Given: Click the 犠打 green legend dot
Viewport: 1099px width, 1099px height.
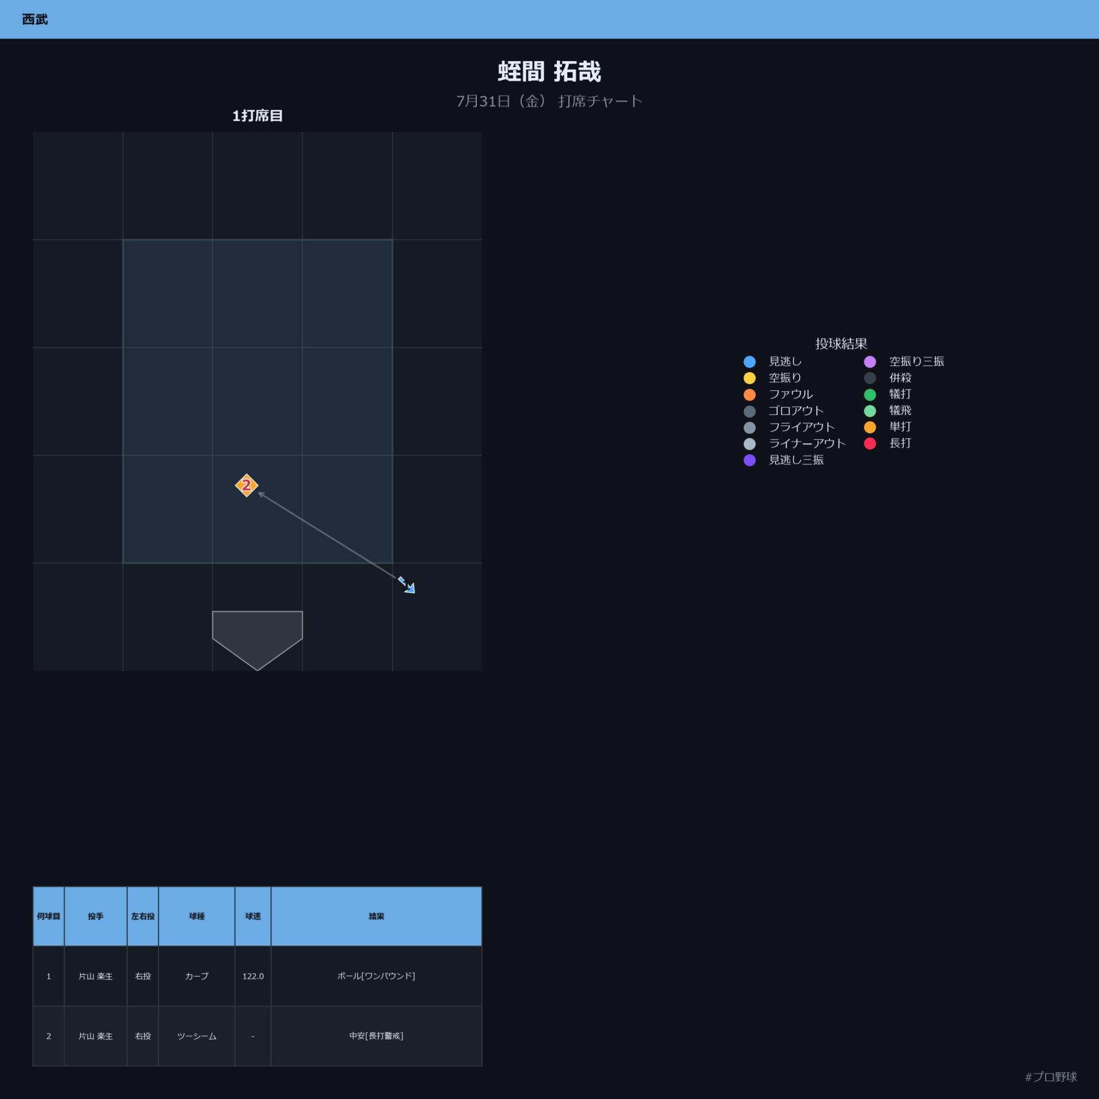Looking at the screenshot, I should click(x=869, y=394).
